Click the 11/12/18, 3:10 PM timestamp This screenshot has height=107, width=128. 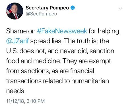[x=25, y=101]
